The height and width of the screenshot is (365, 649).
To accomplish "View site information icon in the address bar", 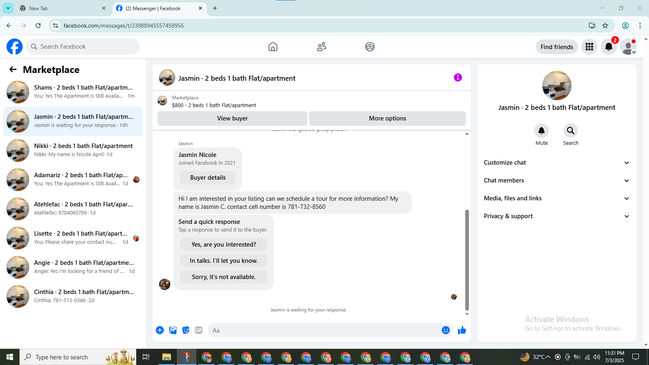I will (56, 26).
